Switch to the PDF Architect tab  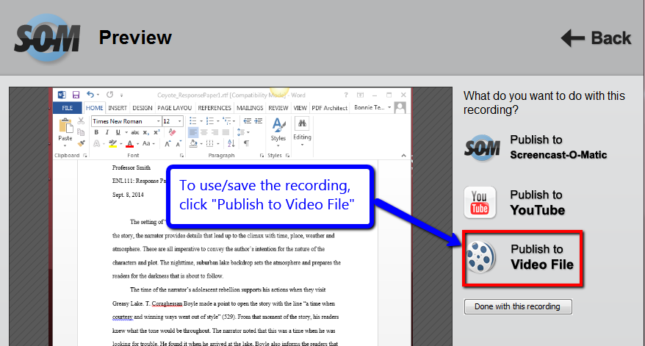pos(330,108)
